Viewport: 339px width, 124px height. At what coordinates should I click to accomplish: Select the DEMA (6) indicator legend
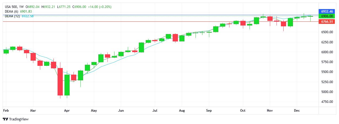(x=12, y=11)
